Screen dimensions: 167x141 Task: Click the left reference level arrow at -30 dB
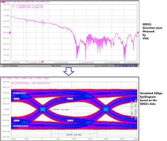coord(10,32)
